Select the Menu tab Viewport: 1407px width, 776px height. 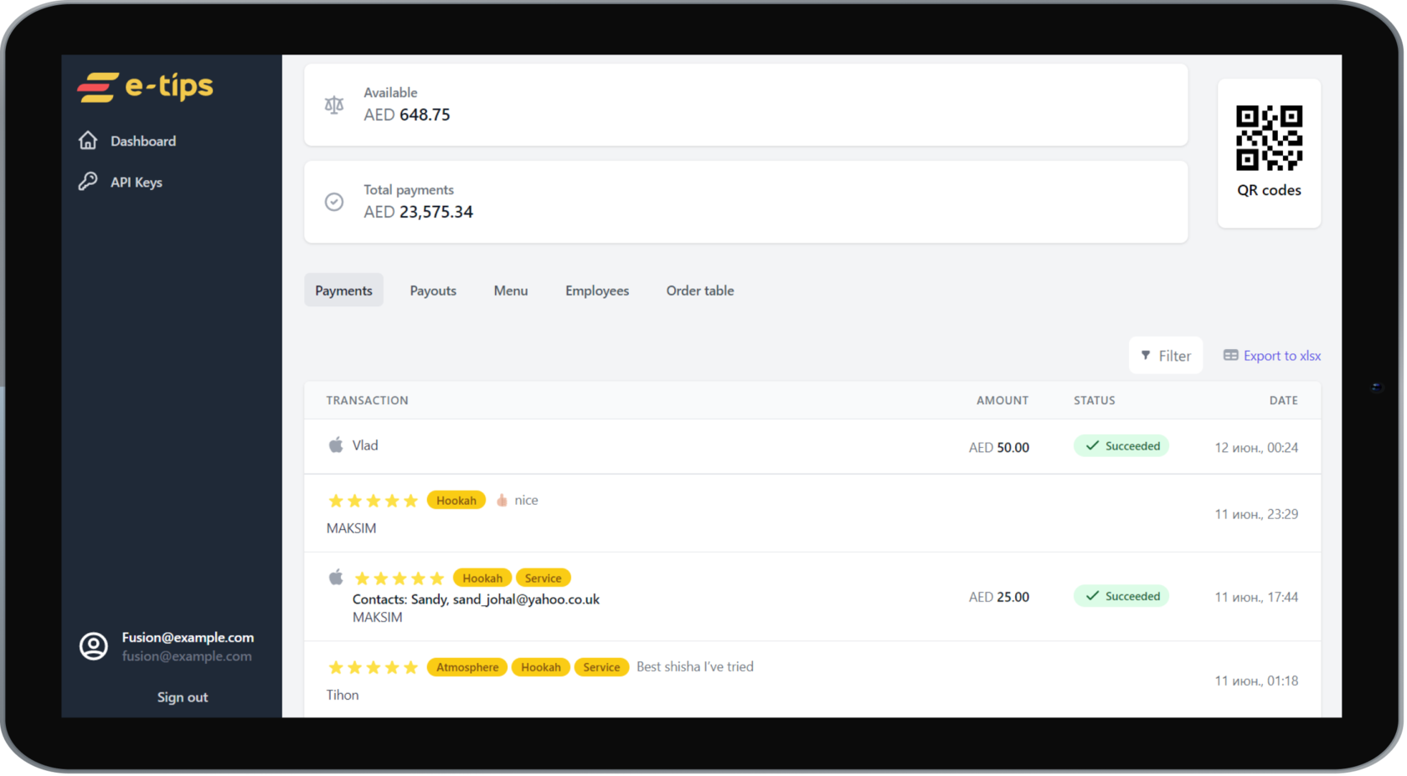coord(510,290)
